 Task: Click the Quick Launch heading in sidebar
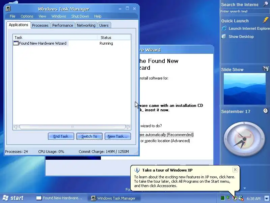pyautogui.click(x=235, y=21)
